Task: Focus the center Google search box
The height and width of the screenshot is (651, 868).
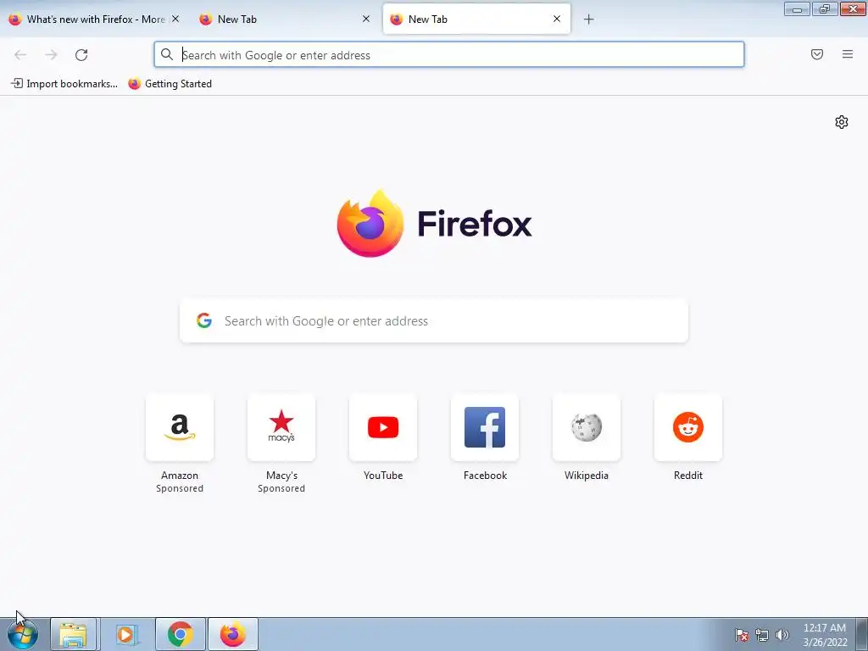Action: pos(434,321)
